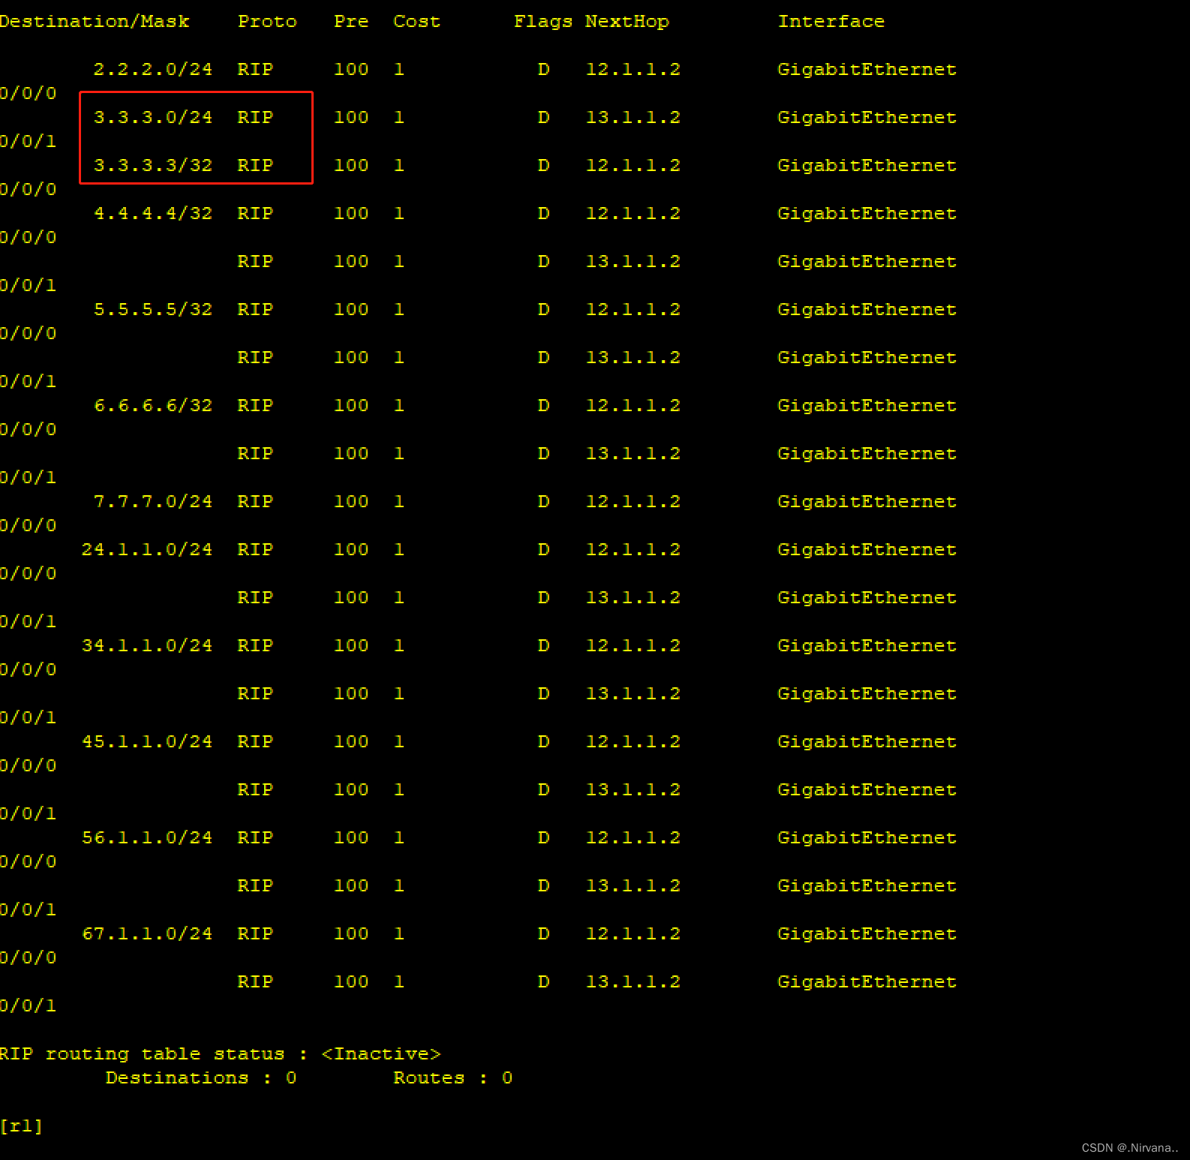1190x1160 pixels.
Task: Click preference 100 in 5.5.5.5/32 row
Action: 351,310
